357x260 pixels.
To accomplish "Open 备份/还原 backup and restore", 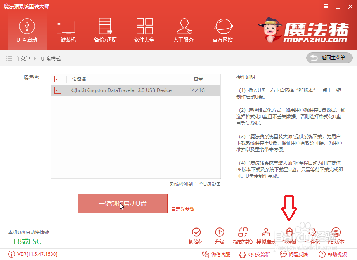I will tap(105, 30).
